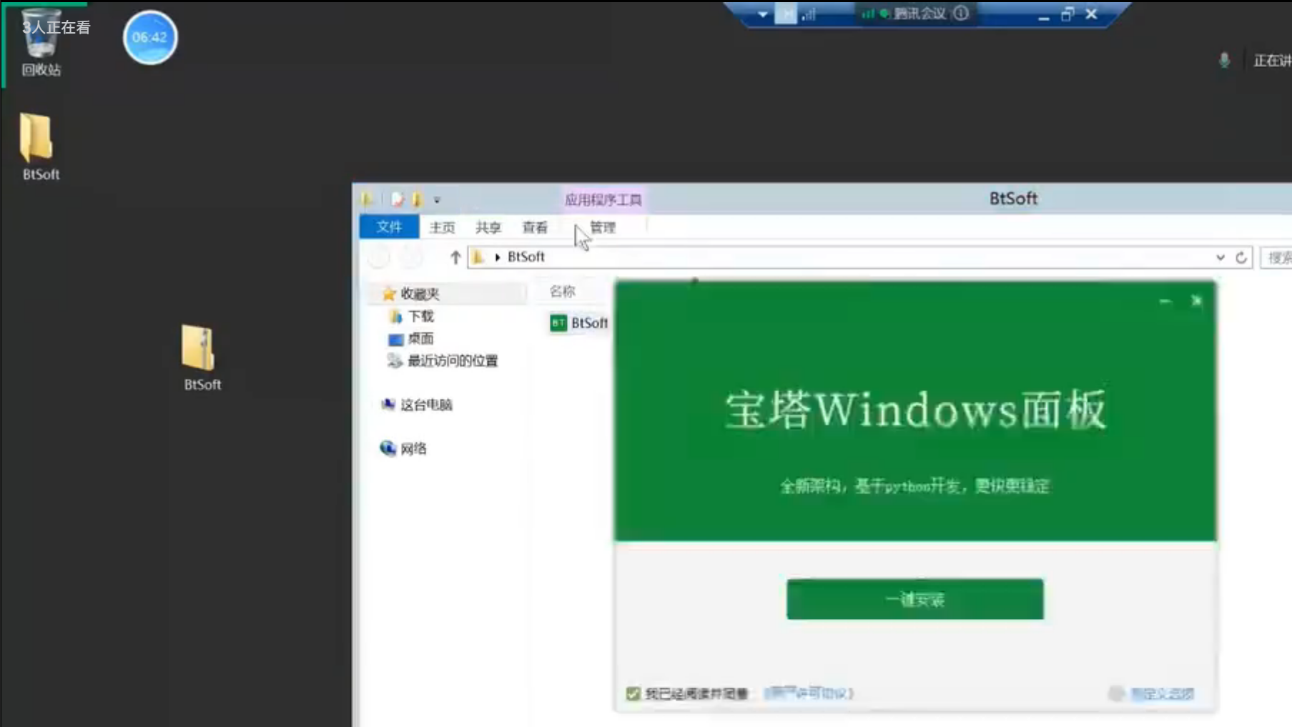Open the license agreement link

click(809, 693)
